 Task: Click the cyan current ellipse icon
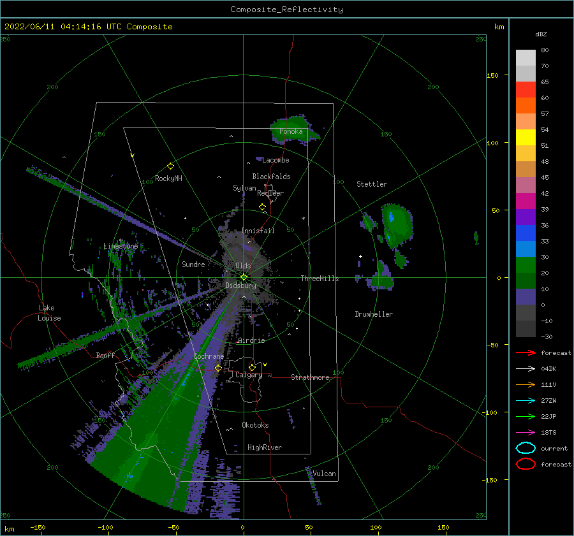526,448
